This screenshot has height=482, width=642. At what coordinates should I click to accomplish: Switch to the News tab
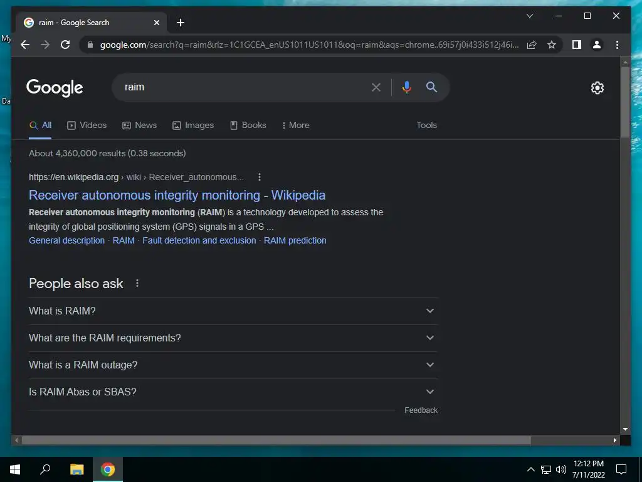pyautogui.click(x=140, y=126)
